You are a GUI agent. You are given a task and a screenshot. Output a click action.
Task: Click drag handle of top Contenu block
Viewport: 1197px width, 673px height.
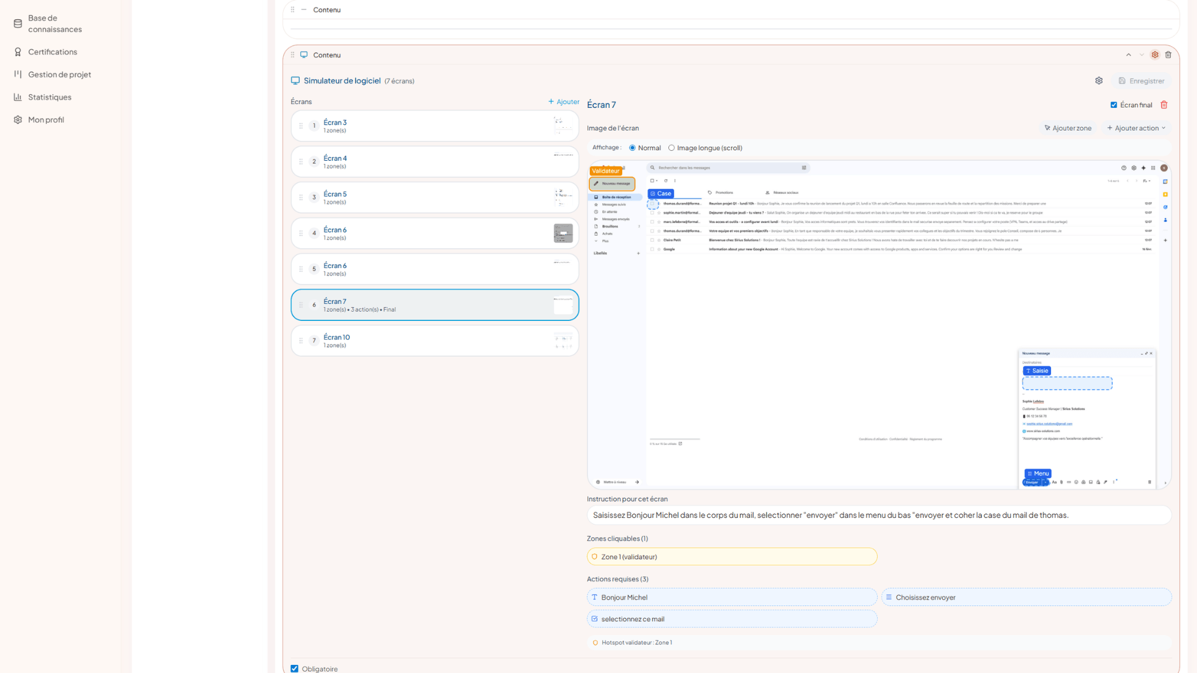292,9
